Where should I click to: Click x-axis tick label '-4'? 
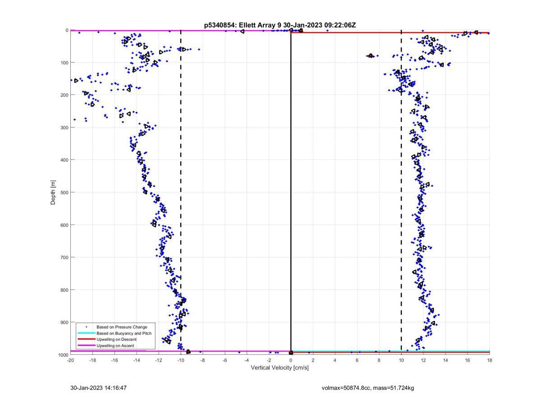(247, 360)
